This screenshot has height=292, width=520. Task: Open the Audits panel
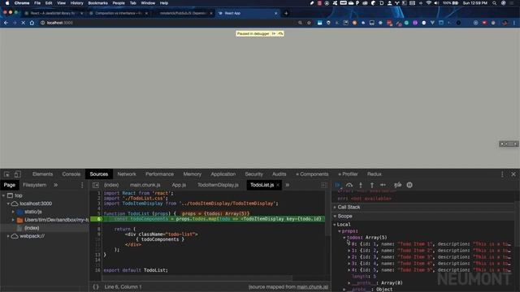coord(279,174)
